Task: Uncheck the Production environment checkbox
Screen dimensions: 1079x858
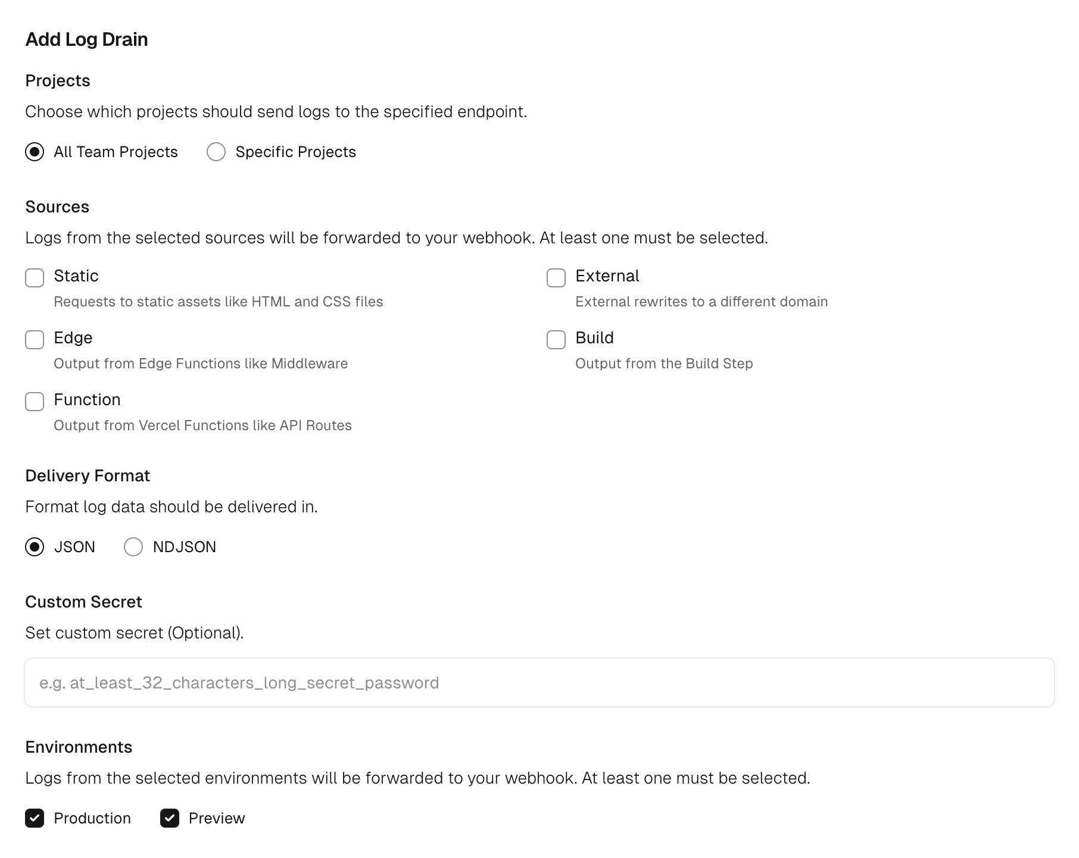Action: (35, 818)
